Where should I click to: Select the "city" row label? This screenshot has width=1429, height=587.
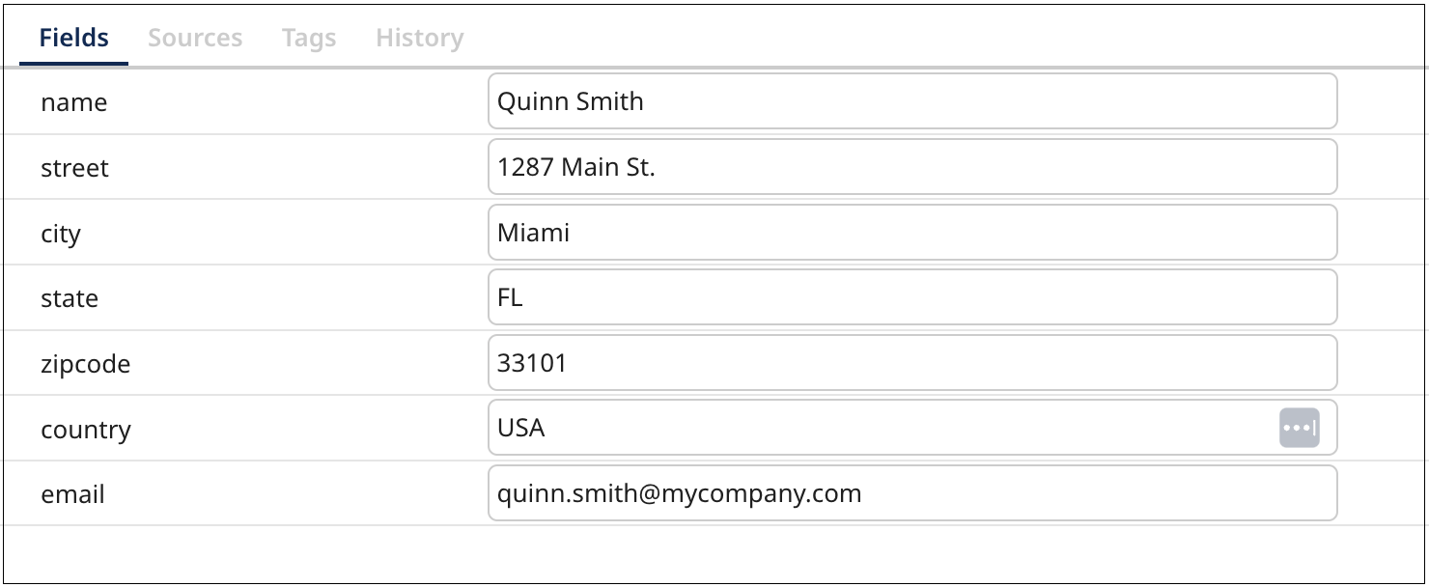coord(61,234)
